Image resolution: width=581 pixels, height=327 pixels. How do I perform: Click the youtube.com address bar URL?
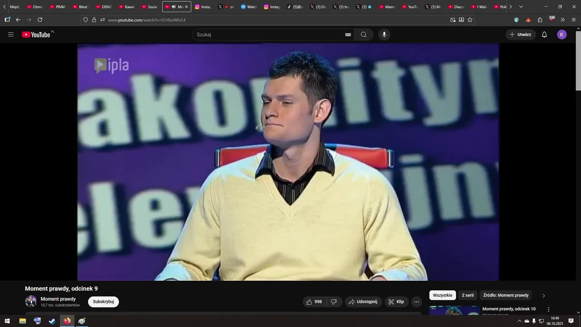click(x=147, y=20)
